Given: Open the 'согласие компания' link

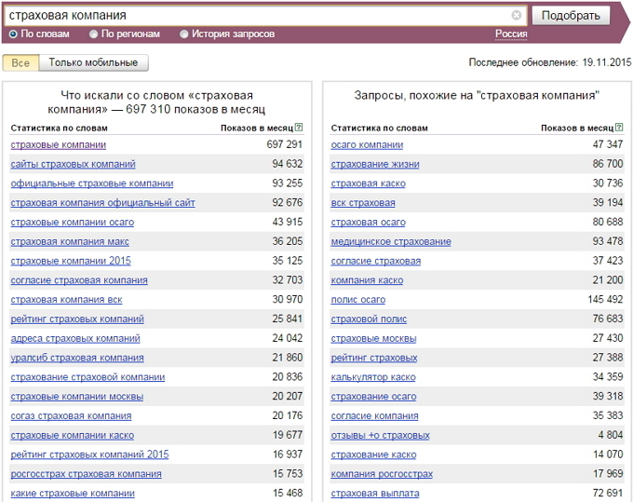Looking at the screenshot, I should tap(374, 416).
